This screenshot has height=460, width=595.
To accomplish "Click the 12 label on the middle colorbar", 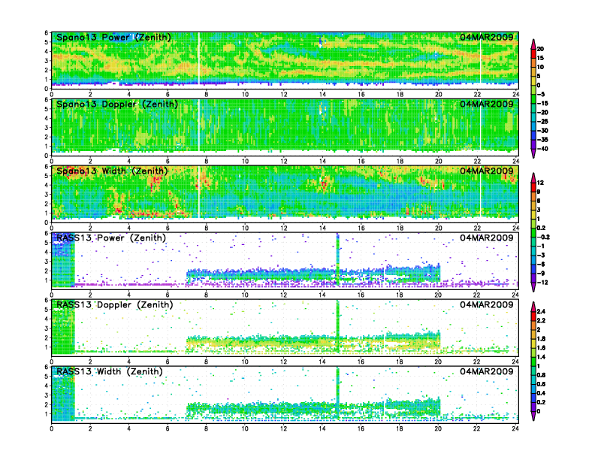I will pos(540,183).
